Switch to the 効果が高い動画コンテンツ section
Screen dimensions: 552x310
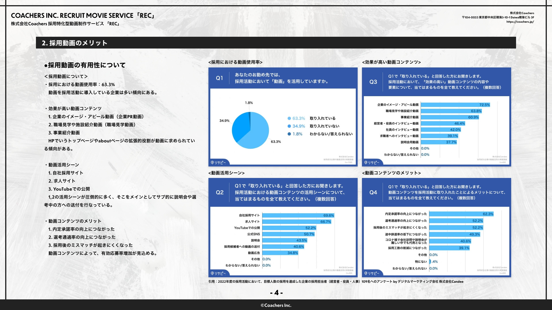pos(392,62)
